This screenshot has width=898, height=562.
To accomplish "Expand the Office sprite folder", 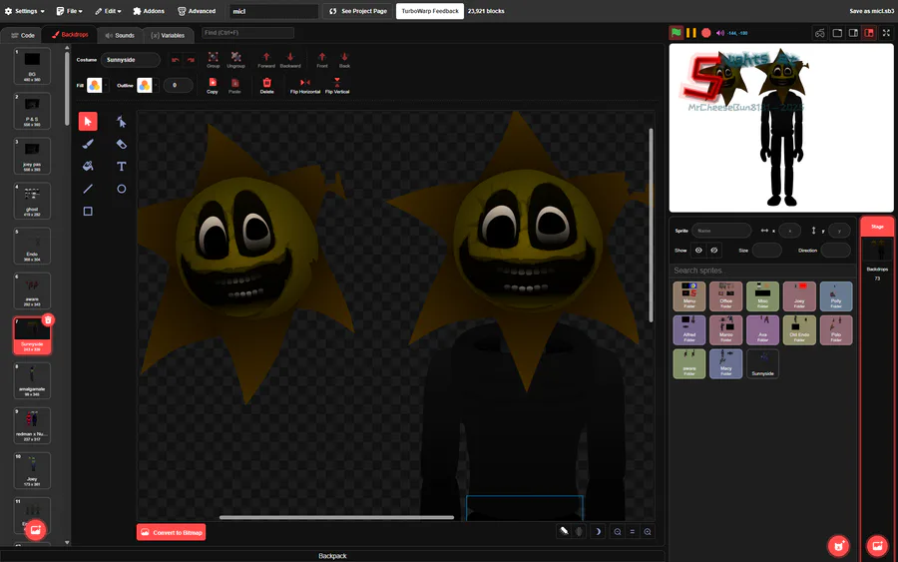I will tap(725, 296).
